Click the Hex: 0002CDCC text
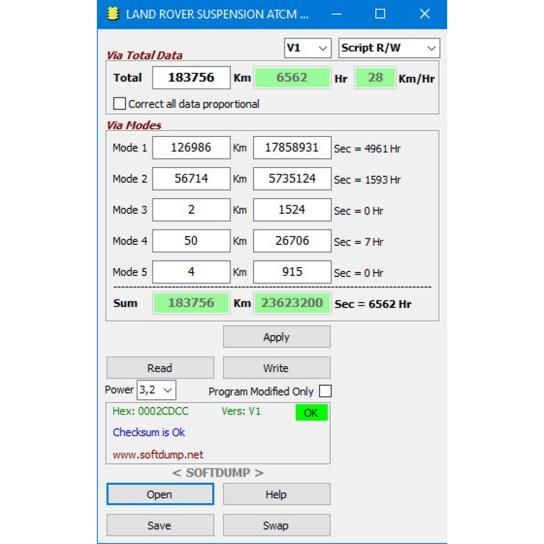The height and width of the screenshot is (544, 544). click(x=150, y=411)
